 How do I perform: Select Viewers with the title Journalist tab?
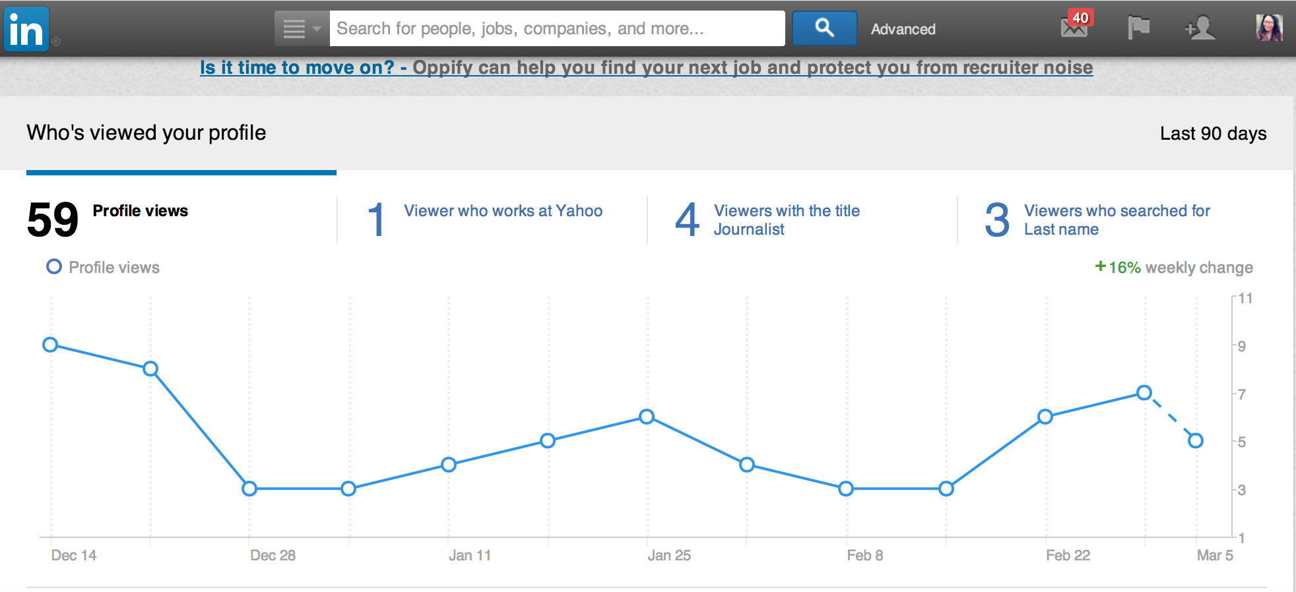(786, 220)
